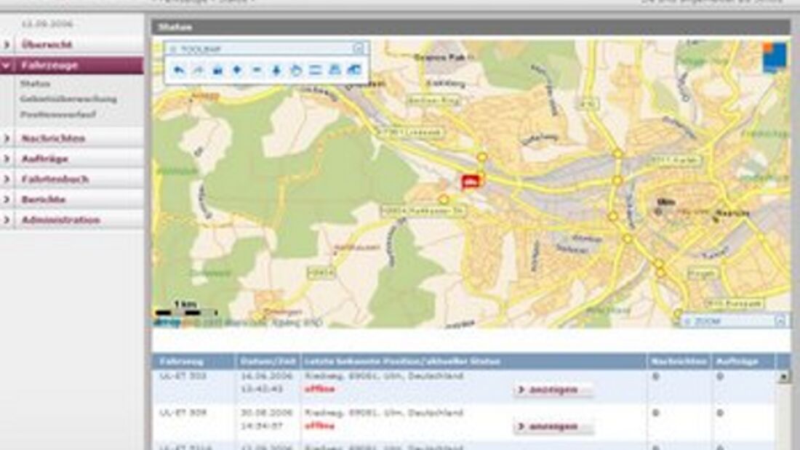Image resolution: width=800 pixels, height=450 pixels.
Task: Zoom in with the plus map tool
Action: tap(237, 71)
